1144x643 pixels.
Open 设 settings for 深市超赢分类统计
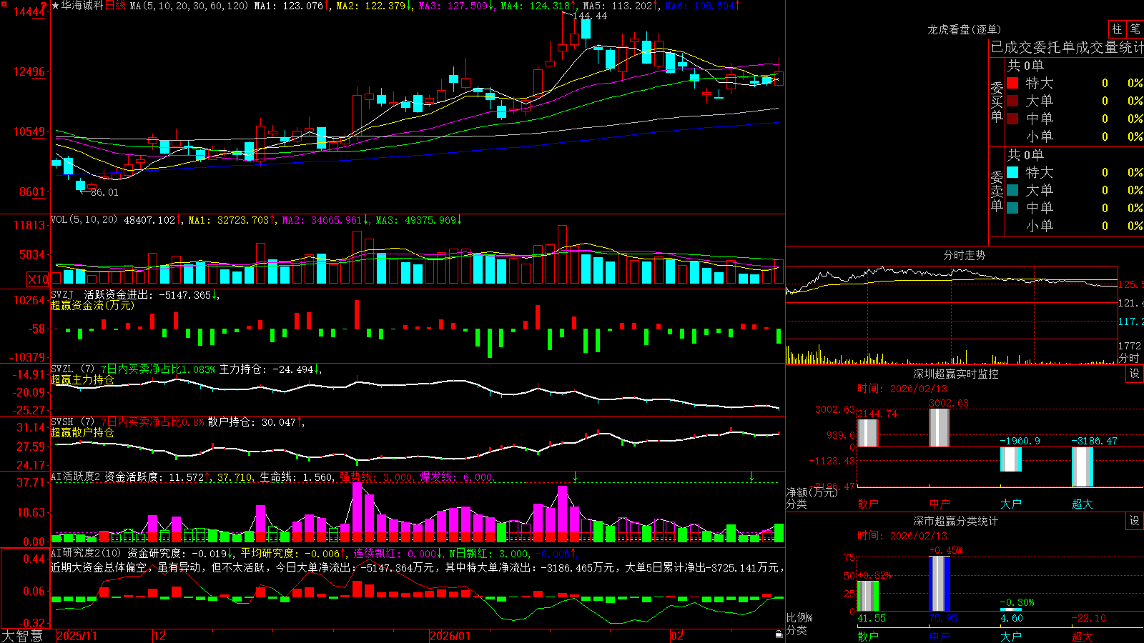point(1135,521)
